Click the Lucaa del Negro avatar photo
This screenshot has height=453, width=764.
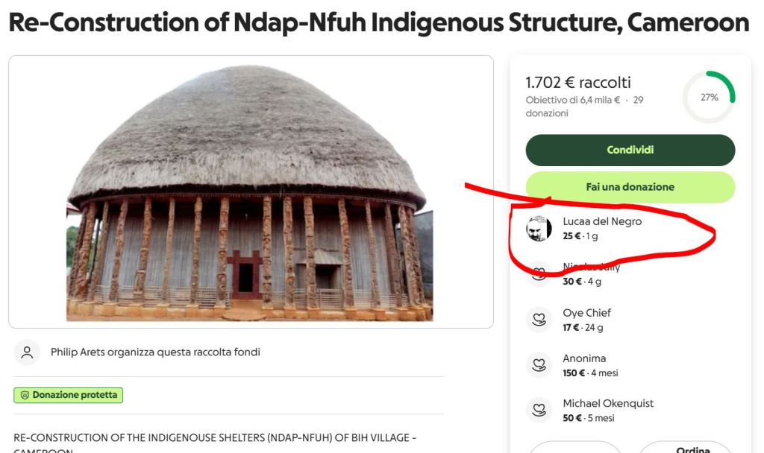pyautogui.click(x=539, y=229)
